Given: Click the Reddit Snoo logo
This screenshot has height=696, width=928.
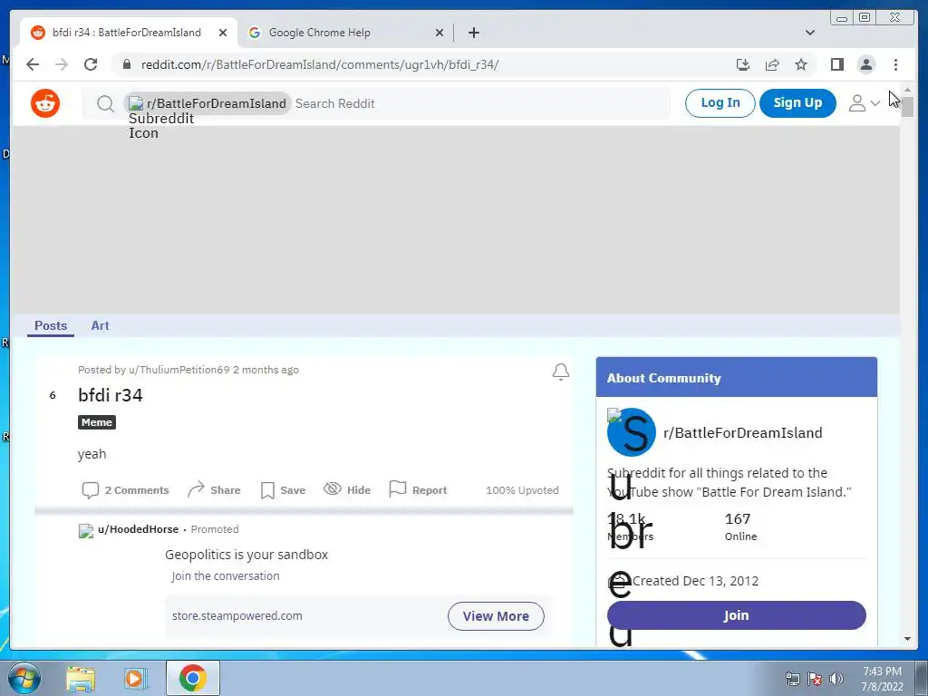Looking at the screenshot, I should click(45, 103).
